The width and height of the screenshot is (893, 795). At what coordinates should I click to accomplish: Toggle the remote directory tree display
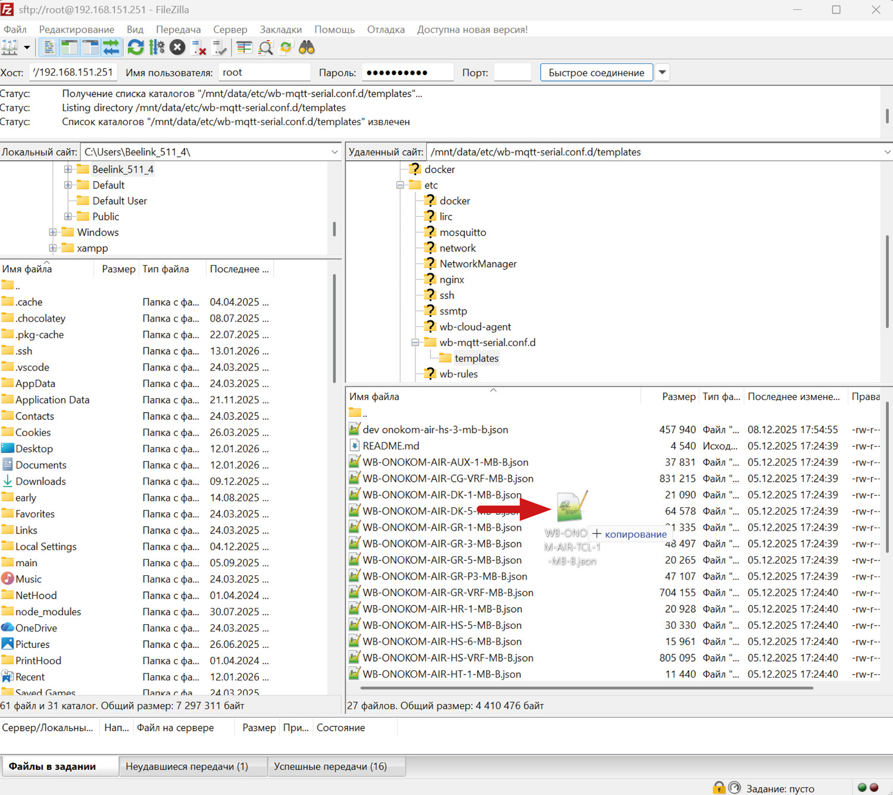[x=90, y=48]
